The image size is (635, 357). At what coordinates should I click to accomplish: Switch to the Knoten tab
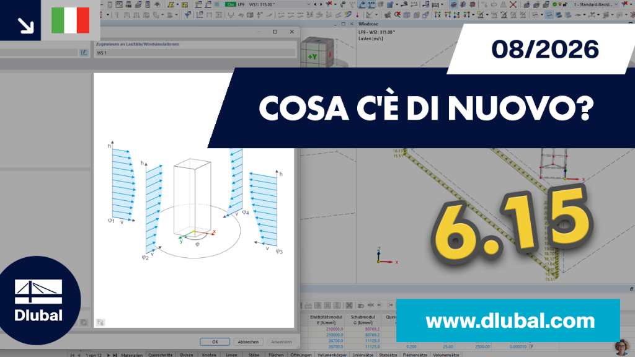pos(209,355)
